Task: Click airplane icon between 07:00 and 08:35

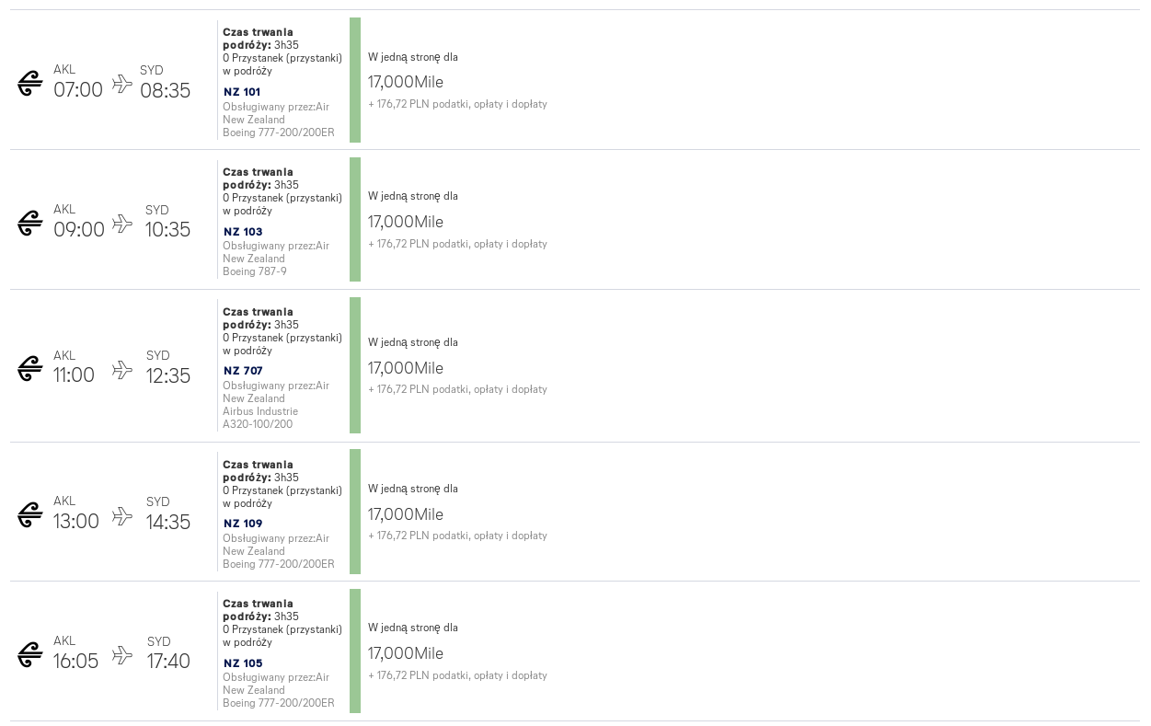Action: tap(122, 84)
